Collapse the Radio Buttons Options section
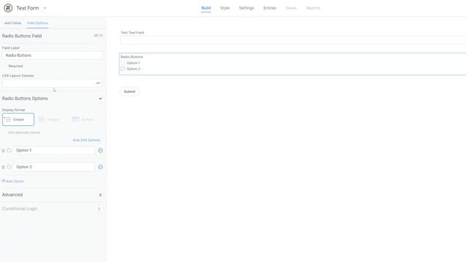 (x=100, y=98)
